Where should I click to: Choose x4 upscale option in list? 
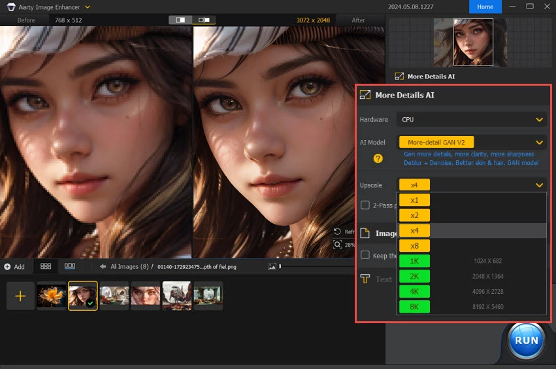414,230
